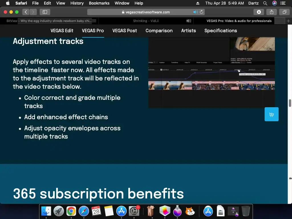This screenshot has width=292, height=219.
Task: Click the page's vertical scrollbar thumb
Action: pyautogui.click(x=290, y=103)
